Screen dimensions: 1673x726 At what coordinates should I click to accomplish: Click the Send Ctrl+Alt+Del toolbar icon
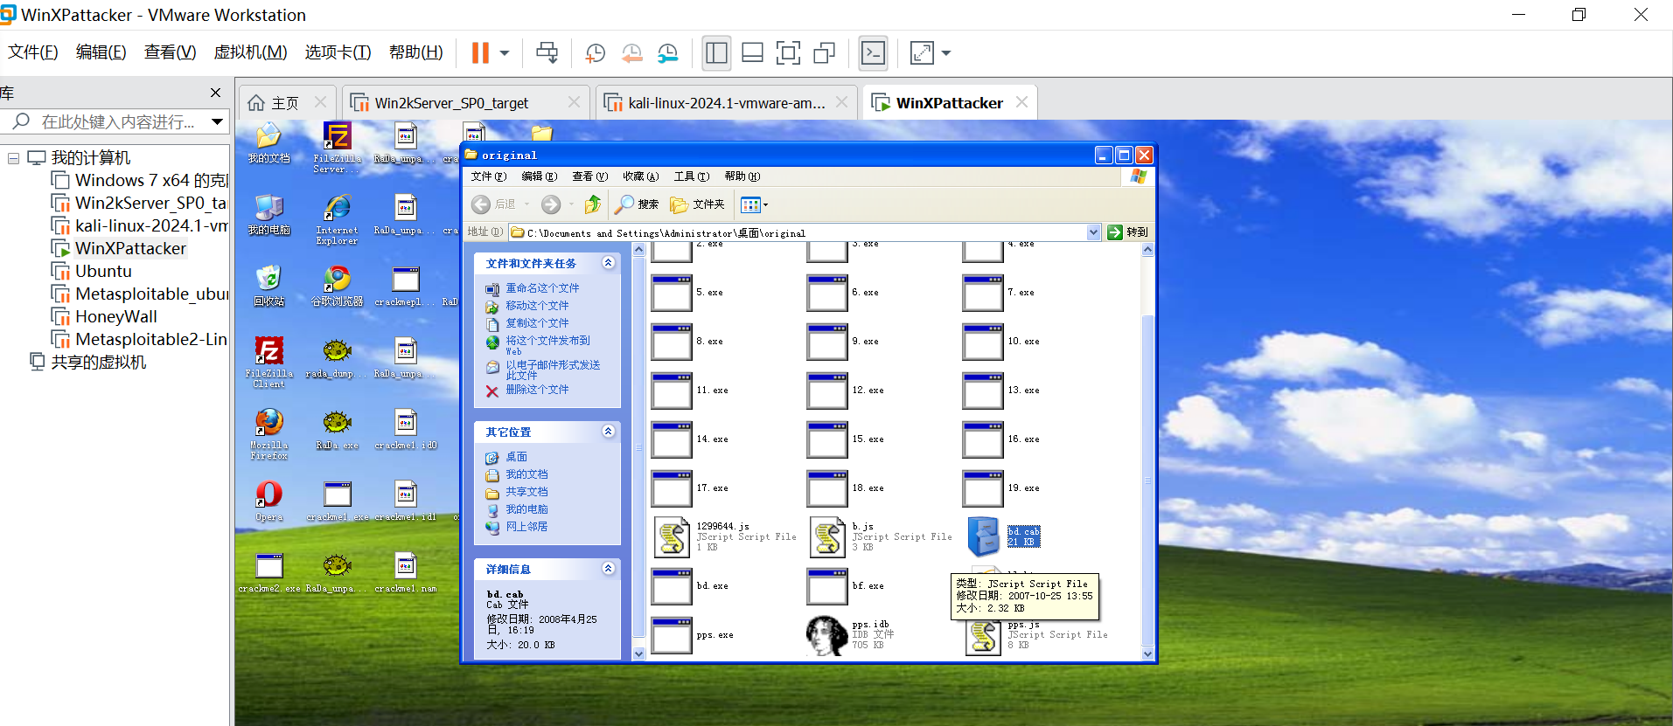pos(547,53)
